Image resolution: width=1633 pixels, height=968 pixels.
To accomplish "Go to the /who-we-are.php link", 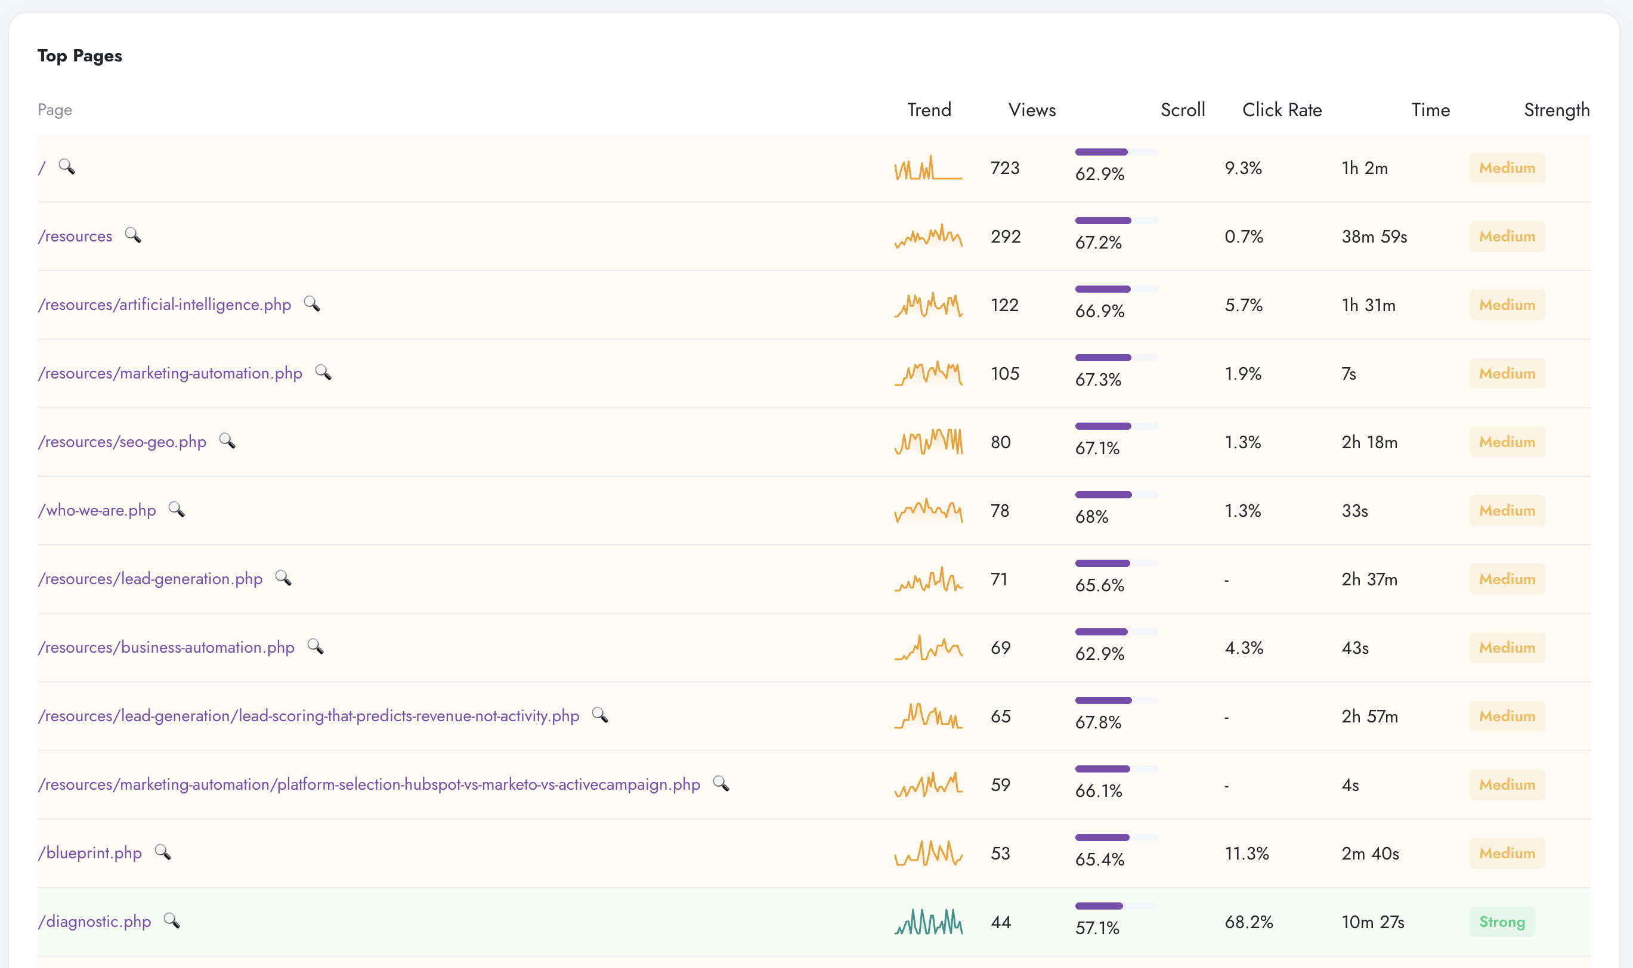I will point(97,510).
